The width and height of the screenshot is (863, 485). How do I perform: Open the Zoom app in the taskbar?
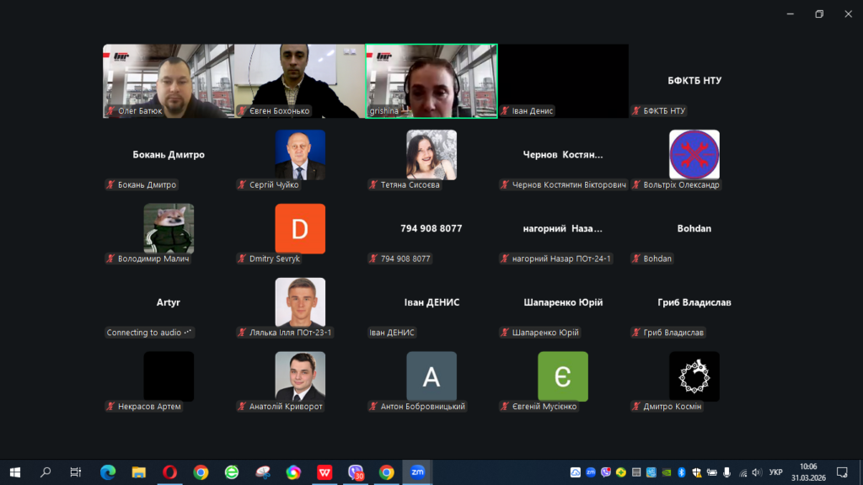[417, 472]
